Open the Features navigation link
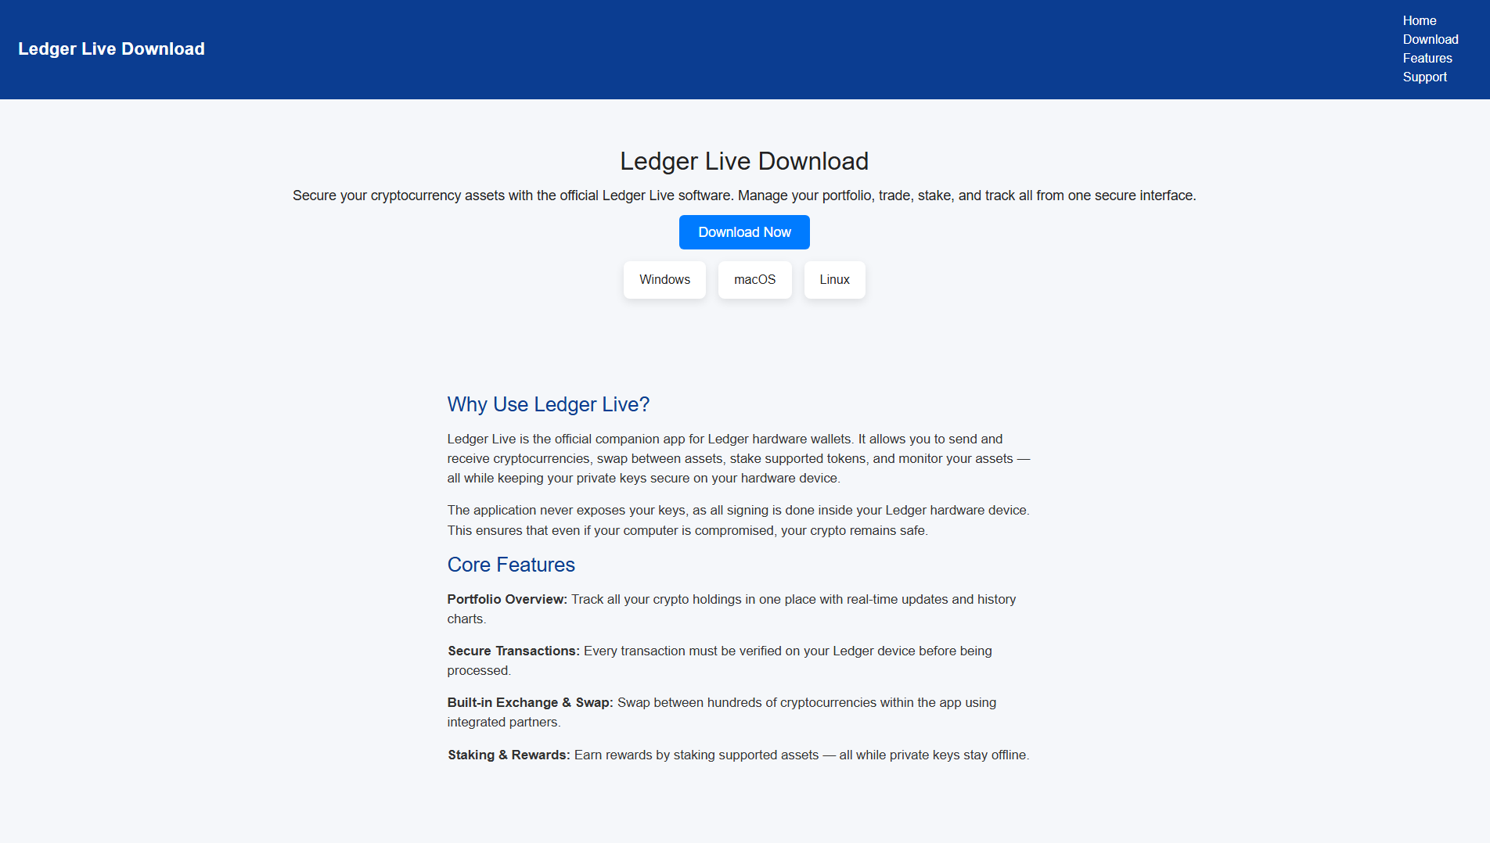The image size is (1490, 843). (x=1427, y=59)
